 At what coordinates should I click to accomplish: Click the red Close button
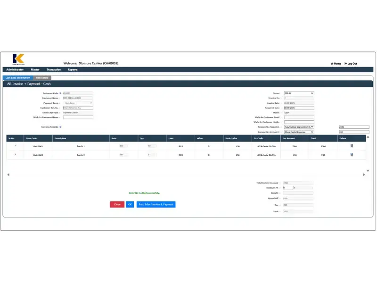[x=116, y=204]
